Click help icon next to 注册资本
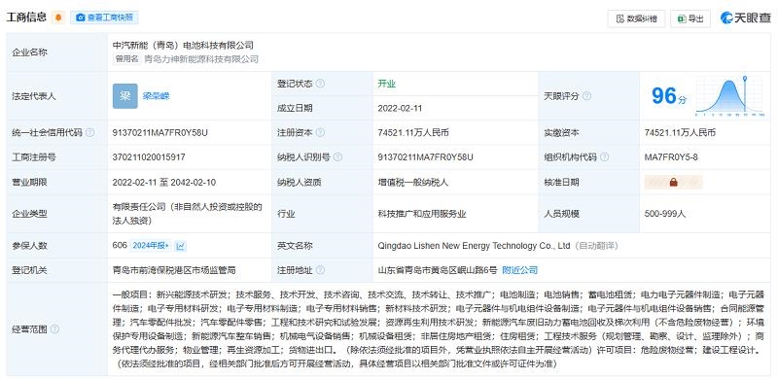Viewport: 778px width, 380px height. [321, 133]
